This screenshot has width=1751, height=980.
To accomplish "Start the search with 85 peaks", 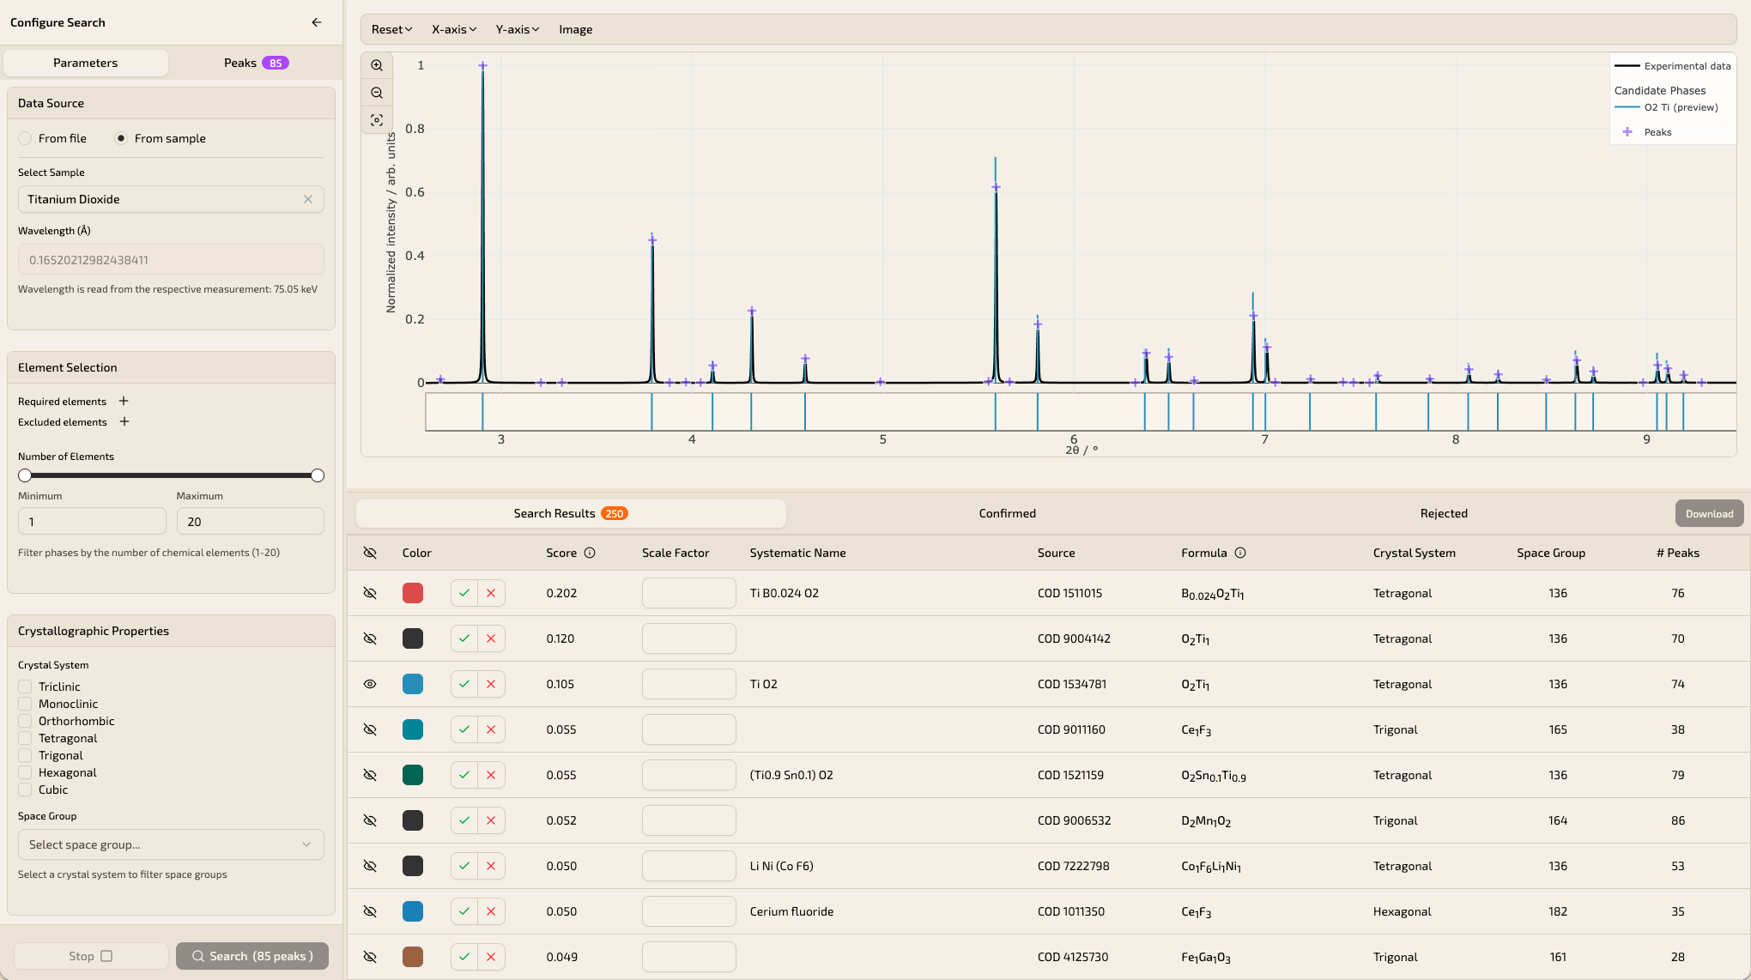I will click(x=251, y=955).
